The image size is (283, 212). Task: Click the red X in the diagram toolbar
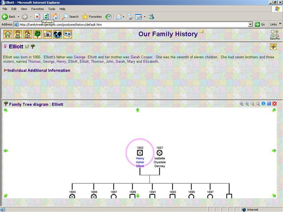(x=275, y=104)
